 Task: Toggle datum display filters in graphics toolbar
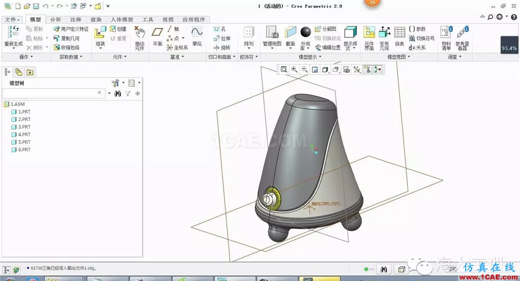pos(357,69)
